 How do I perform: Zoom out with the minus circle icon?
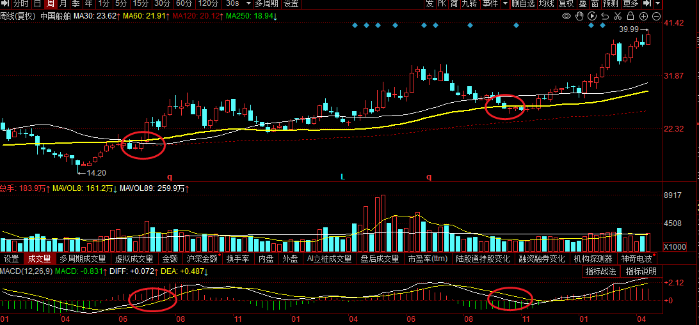point(657,16)
